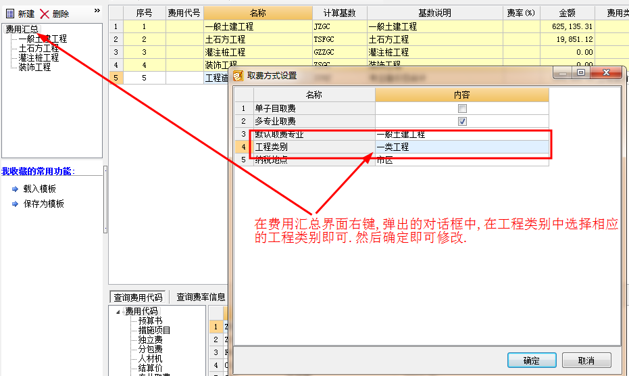Select 预算书 under 费用代码
This screenshot has width=629, height=376.
151,321
